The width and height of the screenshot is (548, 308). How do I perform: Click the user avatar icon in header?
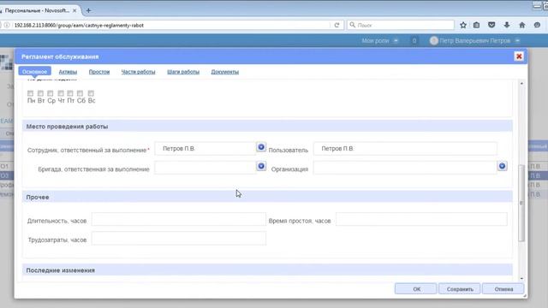click(434, 41)
